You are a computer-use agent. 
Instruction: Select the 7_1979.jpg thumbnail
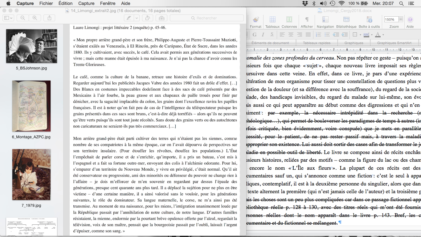(x=31, y=174)
